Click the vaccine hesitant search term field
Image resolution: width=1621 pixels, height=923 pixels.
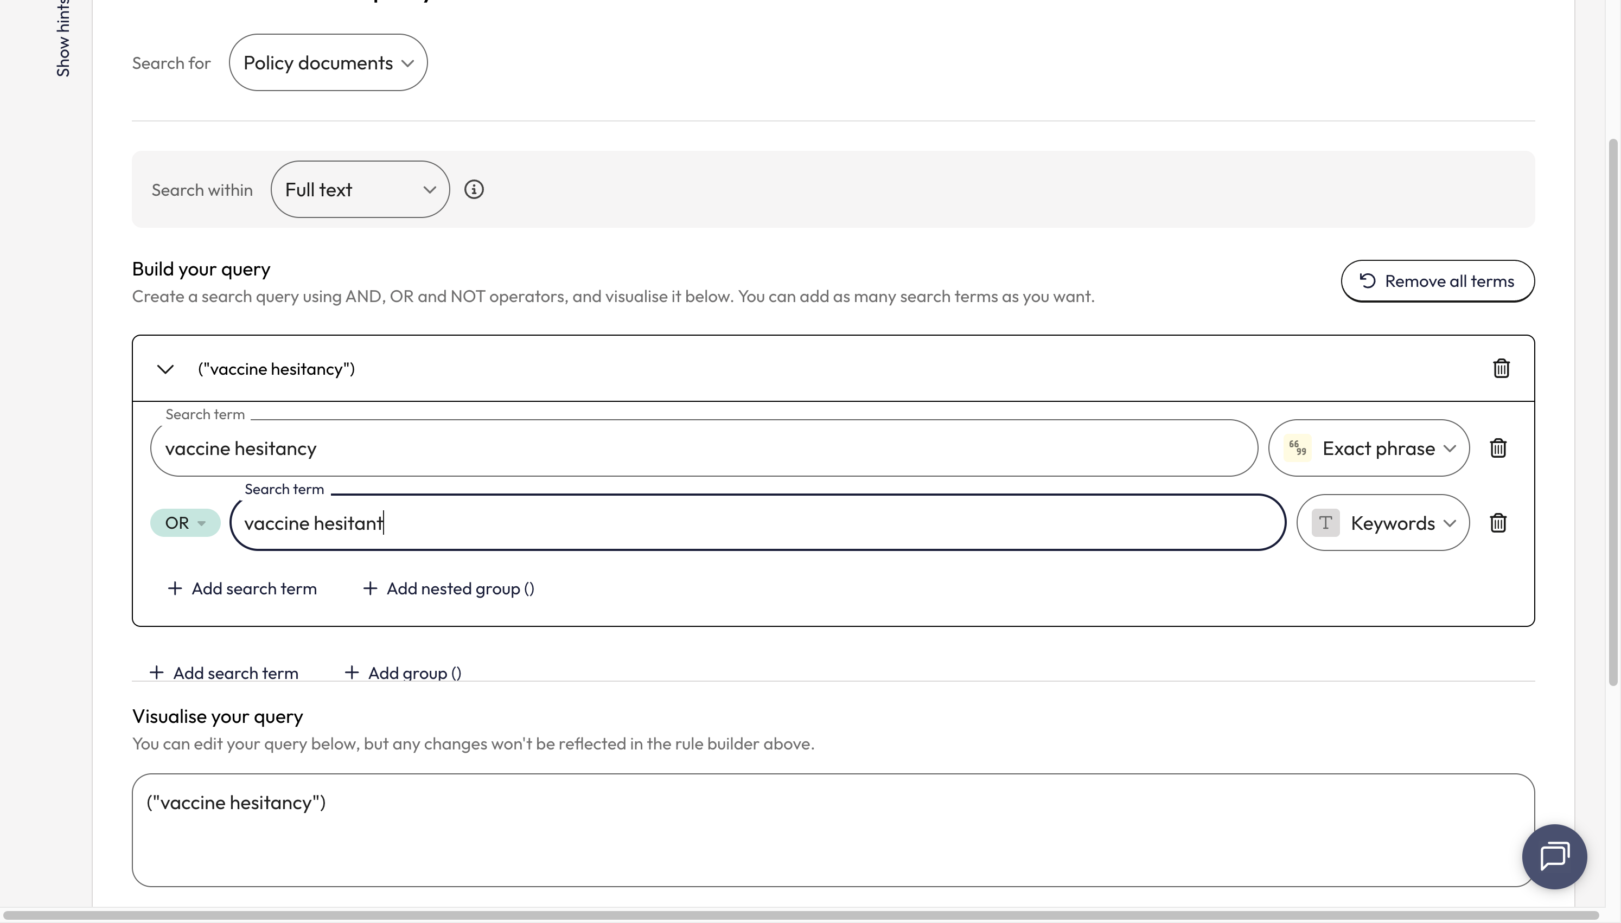point(757,523)
